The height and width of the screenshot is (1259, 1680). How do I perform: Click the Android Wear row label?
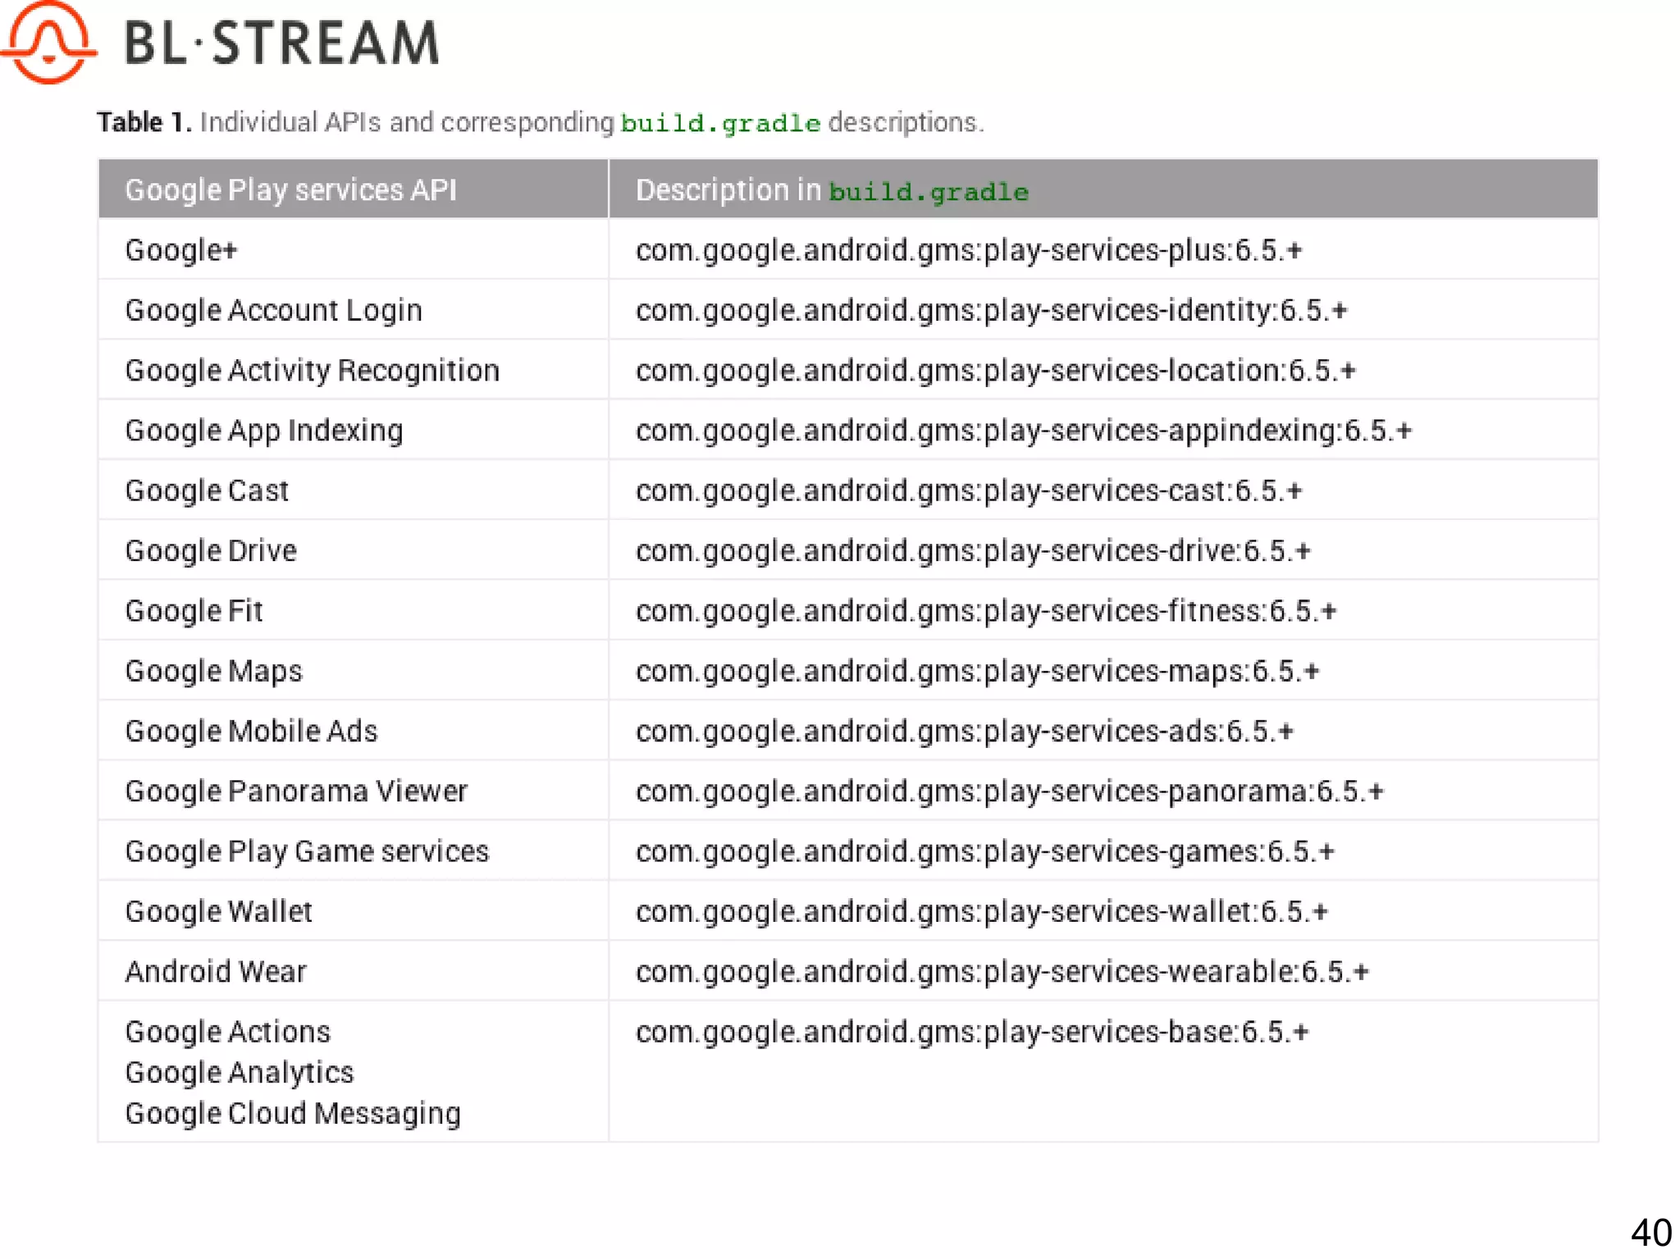click(216, 972)
